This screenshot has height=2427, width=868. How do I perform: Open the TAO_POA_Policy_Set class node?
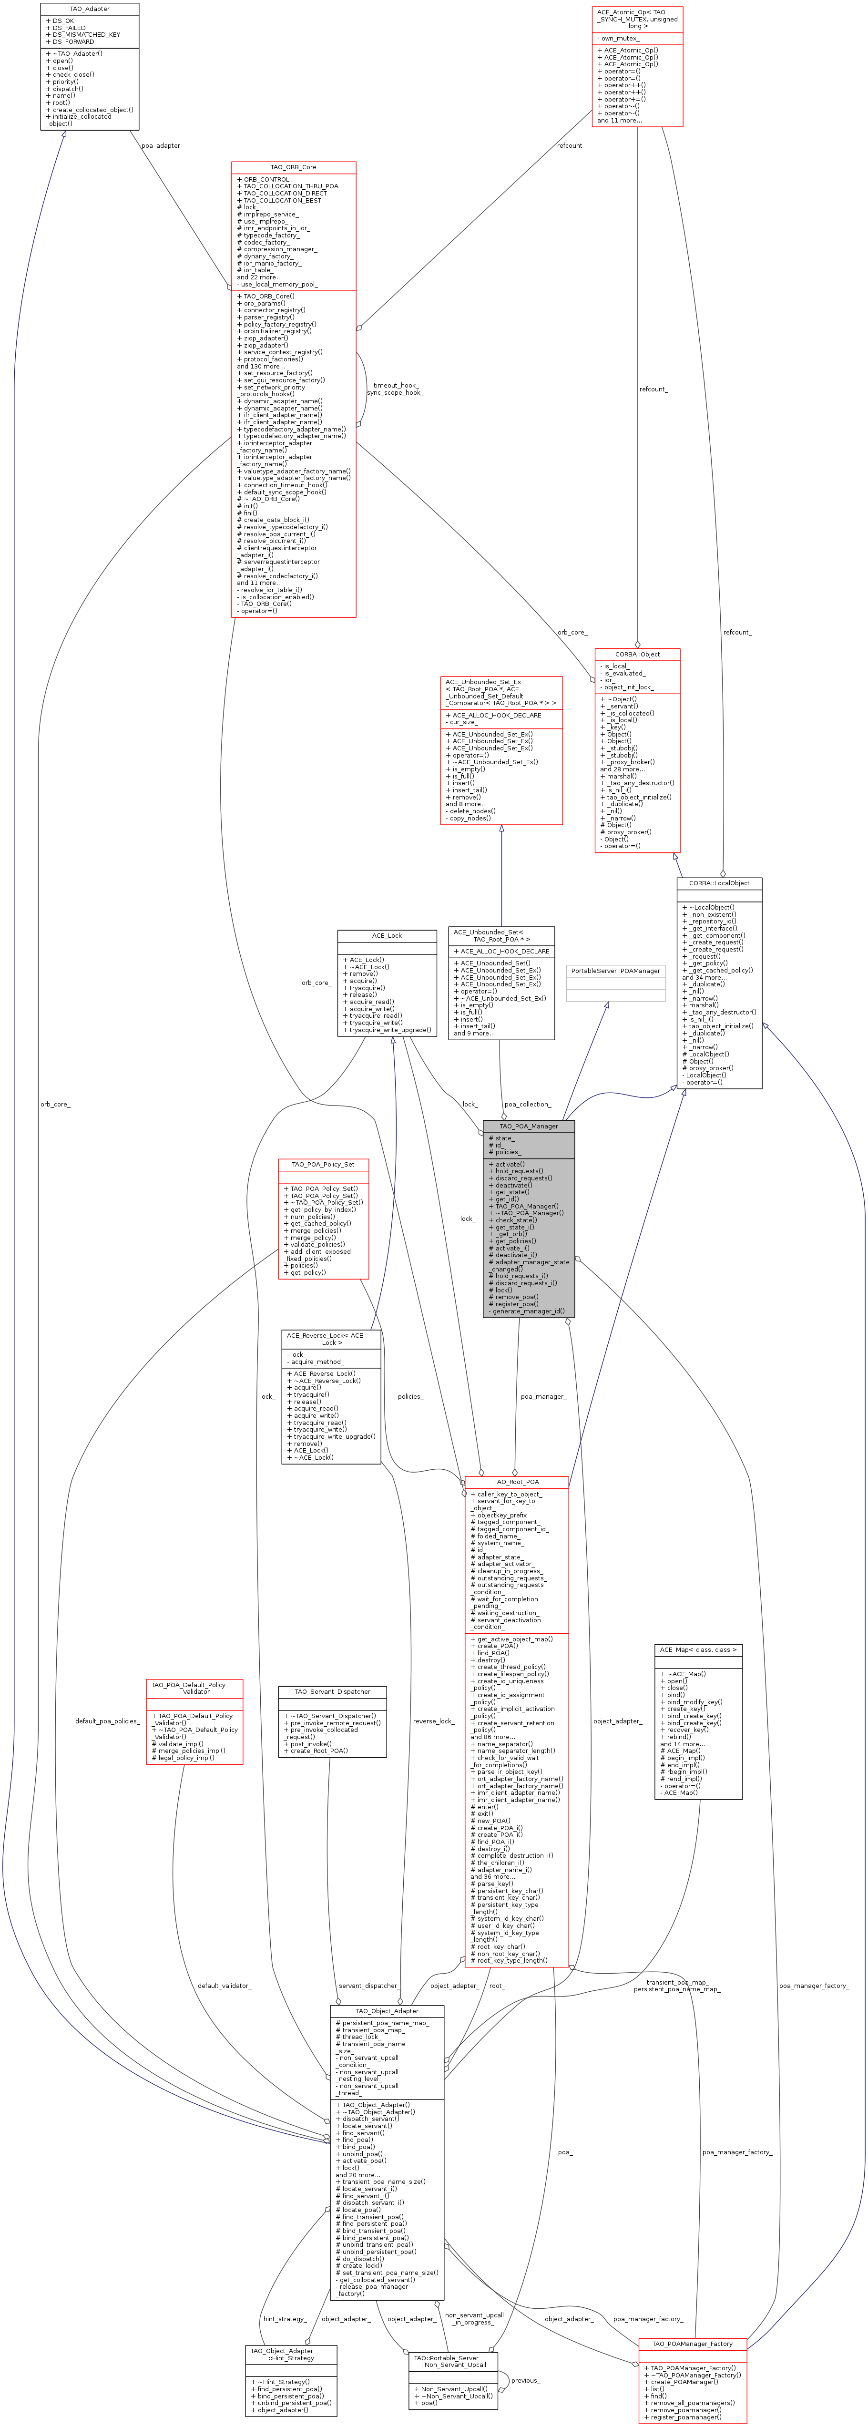point(323,1165)
